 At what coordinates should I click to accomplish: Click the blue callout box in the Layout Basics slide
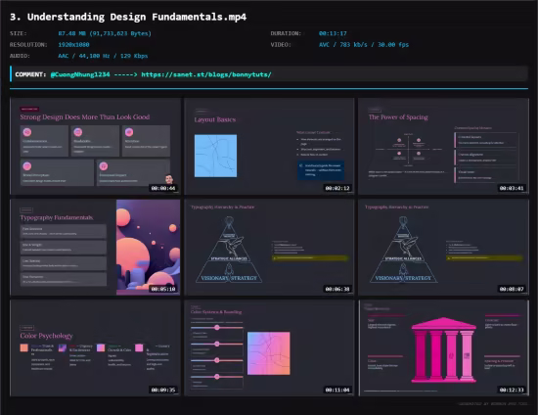click(321, 170)
